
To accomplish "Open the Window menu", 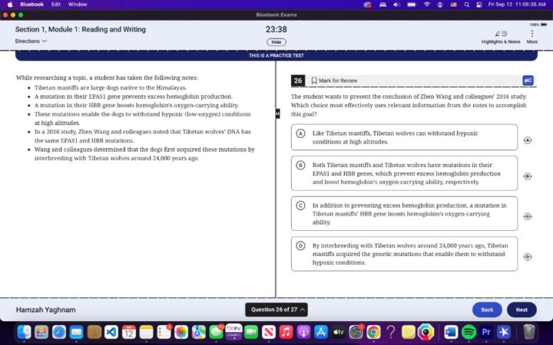I will click(78, 5).
